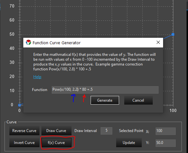
Task: Select the curve point at origin 0
Action: [x=19, y=105]
